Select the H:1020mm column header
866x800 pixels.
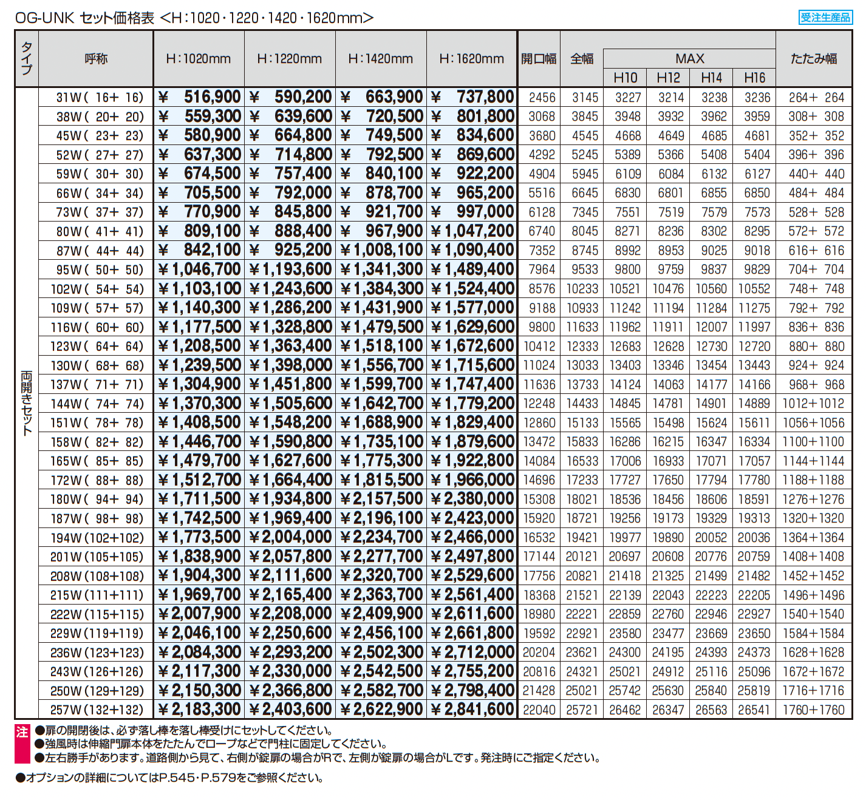pos(199,59)
